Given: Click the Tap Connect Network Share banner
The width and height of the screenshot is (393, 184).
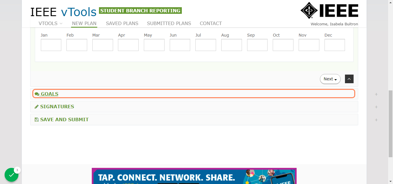Looking at the screenshot, I should coord(194,176).
